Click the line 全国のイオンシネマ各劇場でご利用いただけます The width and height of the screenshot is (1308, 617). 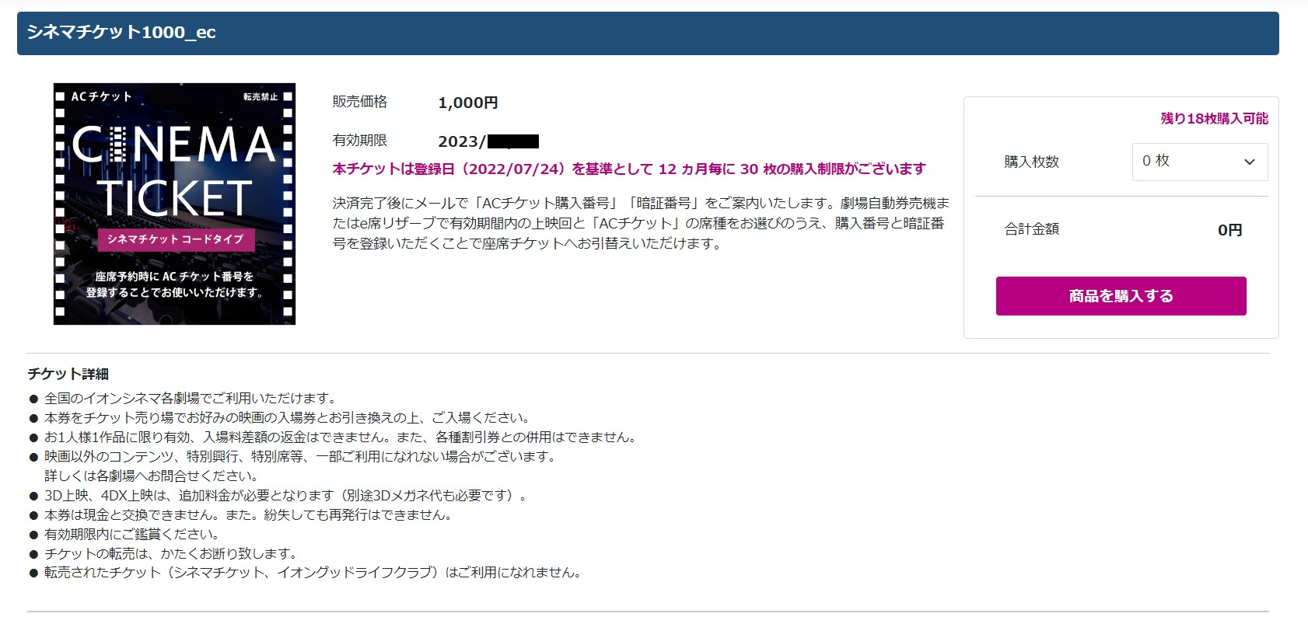point(191,399)
